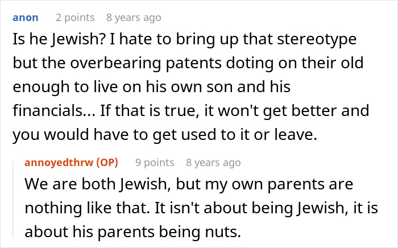
Task: Open annoyedthrw's user profile
Action: (x=59, y=163)
